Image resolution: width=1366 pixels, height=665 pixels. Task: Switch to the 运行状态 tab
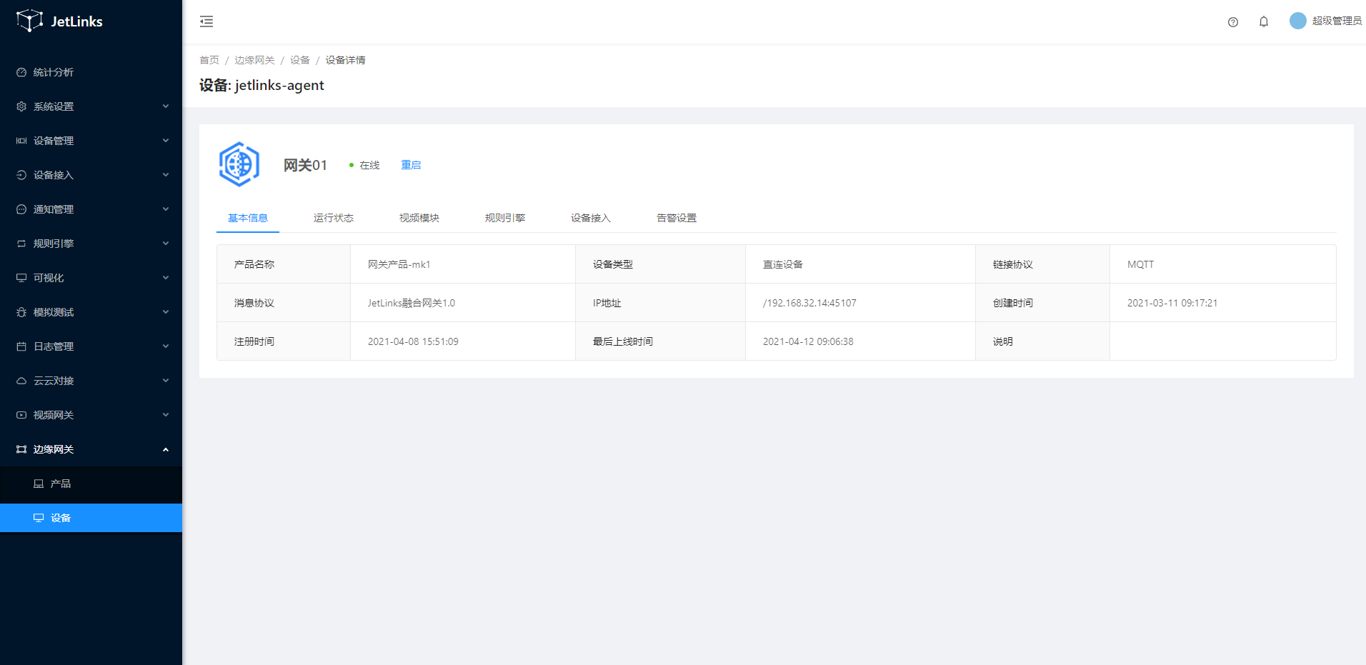(x=333, y=218)
